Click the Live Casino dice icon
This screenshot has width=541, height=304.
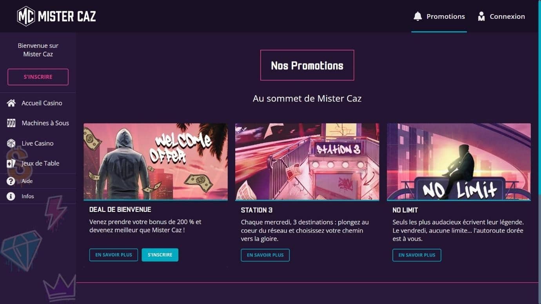11,143
